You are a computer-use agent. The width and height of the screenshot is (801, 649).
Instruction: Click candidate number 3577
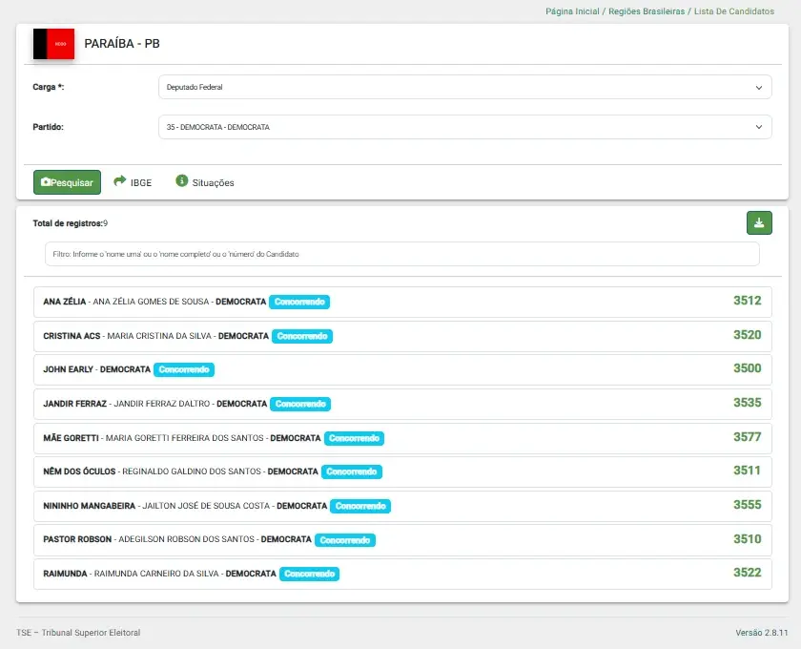747,437
